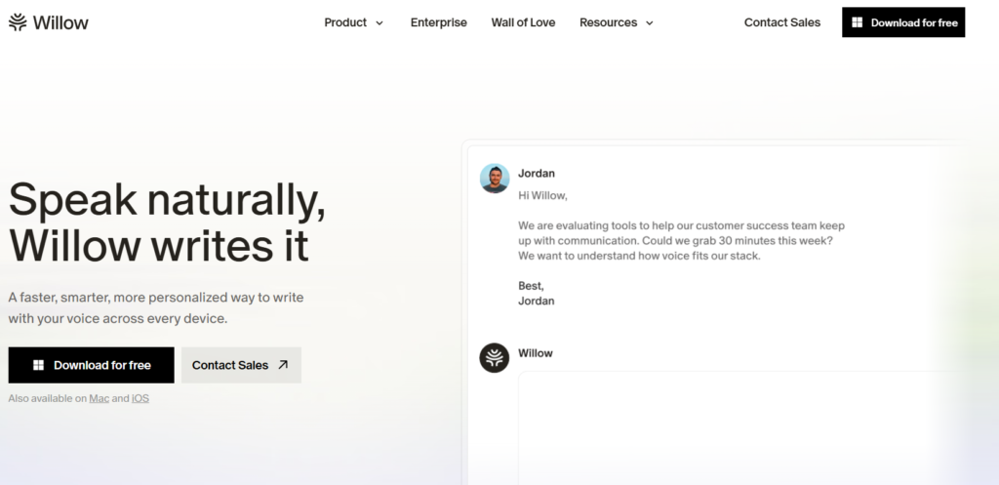Image resolution: width=999 pixels, height=485 pixels.
Task: Click the Willow wordmark text in header
Action: pyautogui.click(x=60, y=22)
